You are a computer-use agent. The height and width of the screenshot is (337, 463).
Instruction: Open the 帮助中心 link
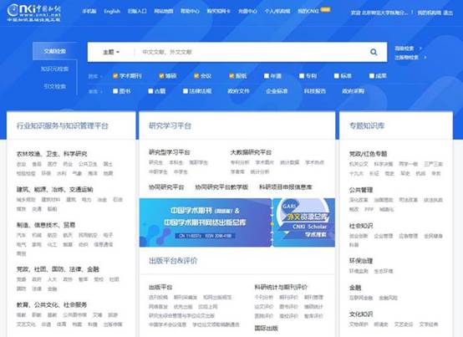(190, 11)
